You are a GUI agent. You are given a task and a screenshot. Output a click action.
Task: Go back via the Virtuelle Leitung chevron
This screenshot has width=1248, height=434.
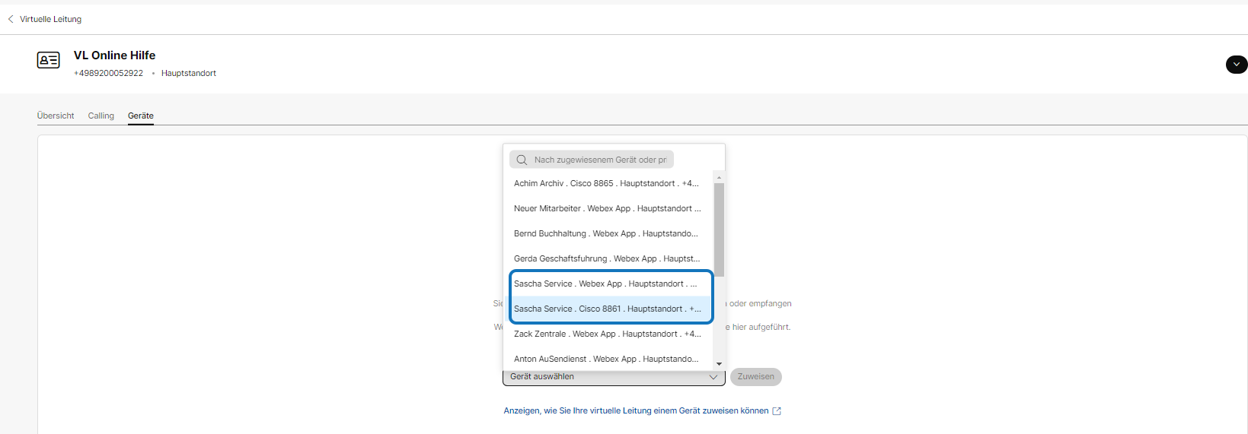pos(11,19)
